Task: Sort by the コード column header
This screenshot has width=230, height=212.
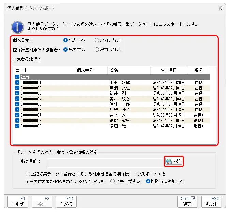Action: tap(44, 70)
